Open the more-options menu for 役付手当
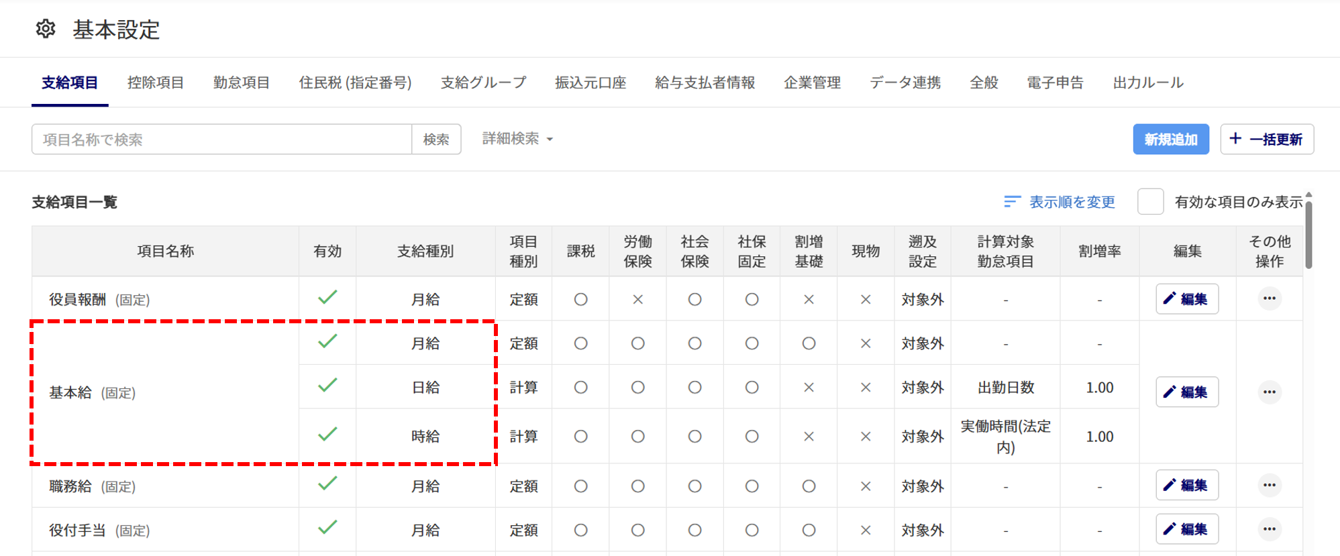This screenshot has height=556, width=1340. (1269, 529)
